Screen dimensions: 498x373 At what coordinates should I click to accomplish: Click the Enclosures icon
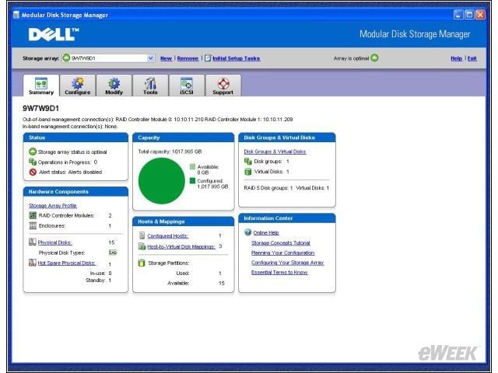[x=33, y=225]
